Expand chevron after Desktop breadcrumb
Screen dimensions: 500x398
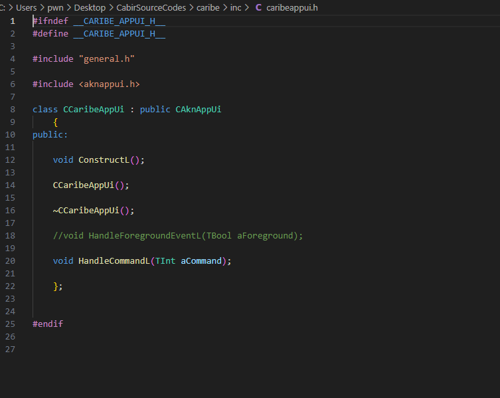111,8
